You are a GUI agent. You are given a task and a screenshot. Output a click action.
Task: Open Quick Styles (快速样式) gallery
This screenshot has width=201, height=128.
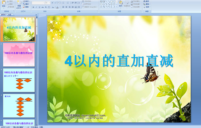pos(127,4)
